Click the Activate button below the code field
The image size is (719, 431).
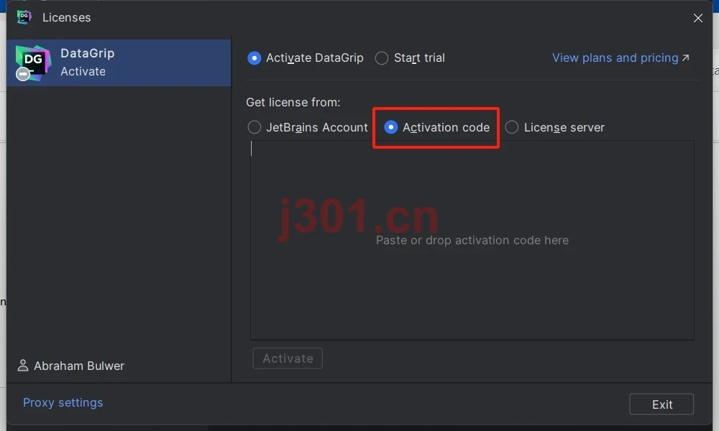(288, 358)
